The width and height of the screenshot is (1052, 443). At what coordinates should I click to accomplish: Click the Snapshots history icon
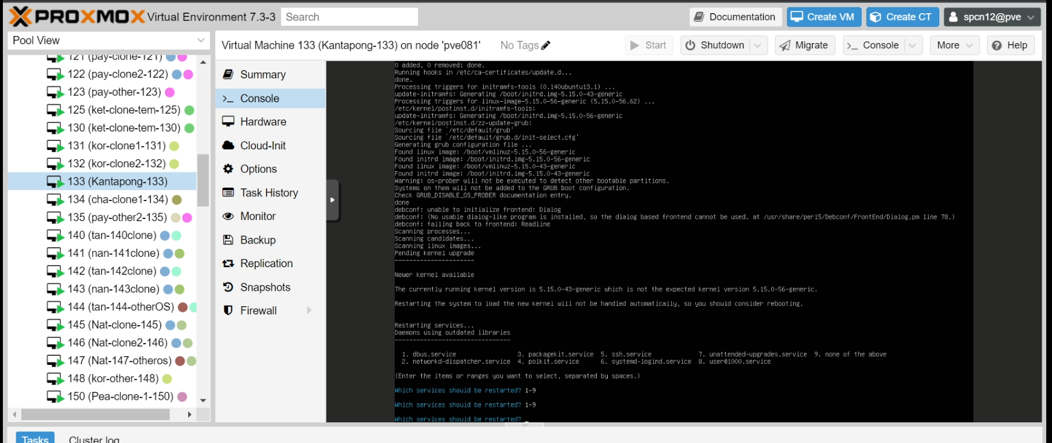tap(228, 287)
